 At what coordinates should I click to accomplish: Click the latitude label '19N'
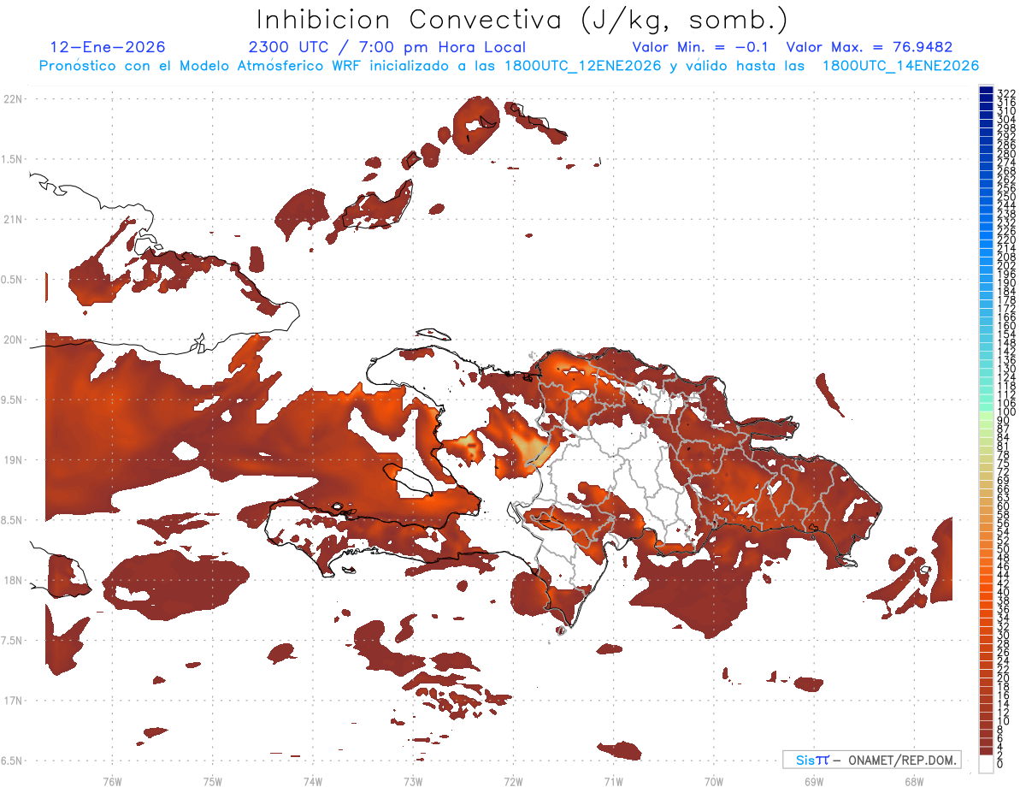coord(13,460)
